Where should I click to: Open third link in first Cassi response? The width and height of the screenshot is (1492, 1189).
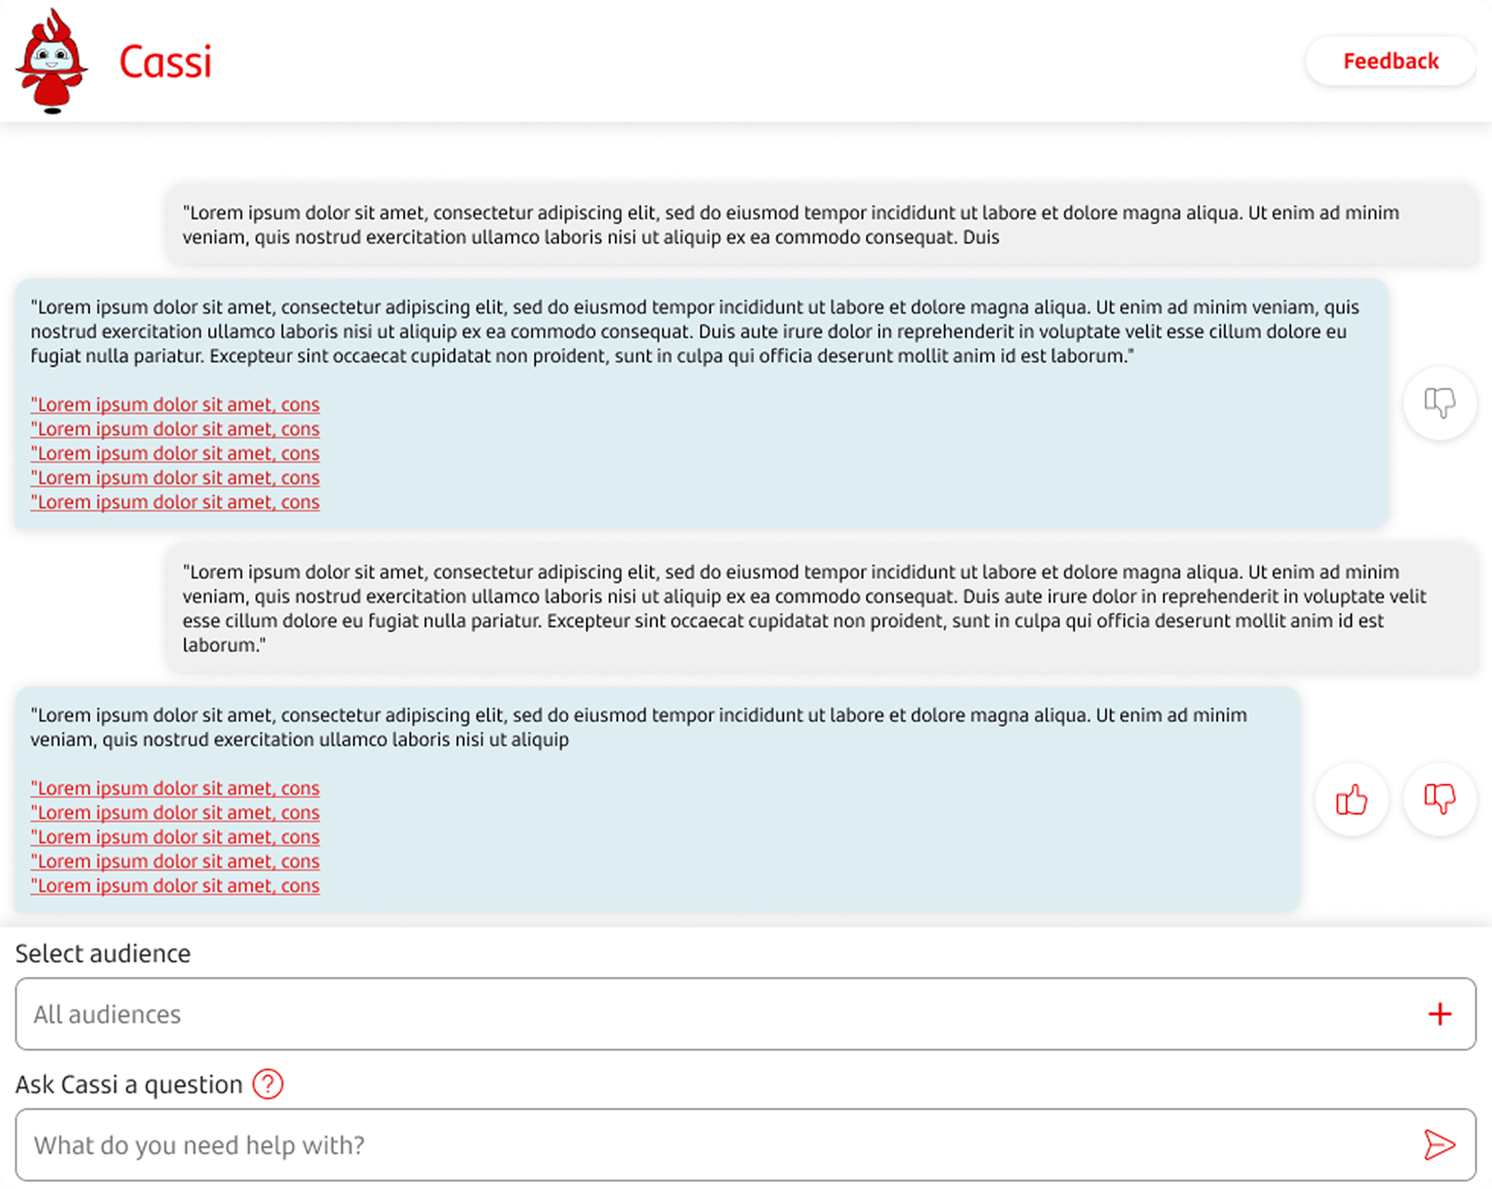click(175, 454)
